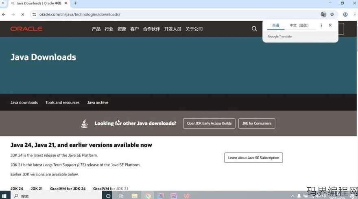358x199 pixels.
Task: Open the Google Translate icon in address bar
Action: (323, 14)
